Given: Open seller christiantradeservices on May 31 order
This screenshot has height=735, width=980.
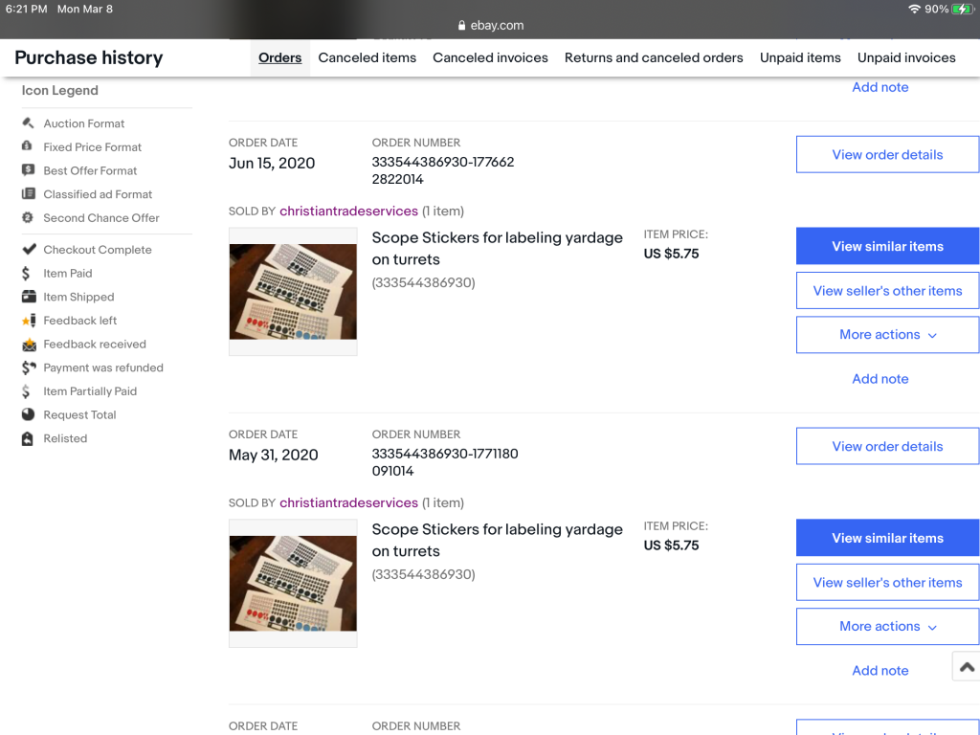Looking at the screenshot, I should tap(348, 503).
